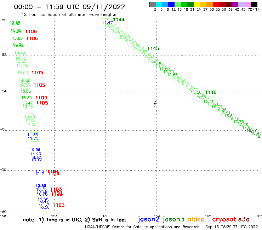Select the lavender legend swatch near 45

pyautogui.click(x=241, y=4)
